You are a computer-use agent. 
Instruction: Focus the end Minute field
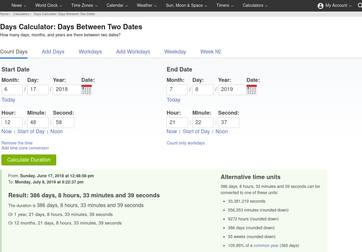point(203,123)
